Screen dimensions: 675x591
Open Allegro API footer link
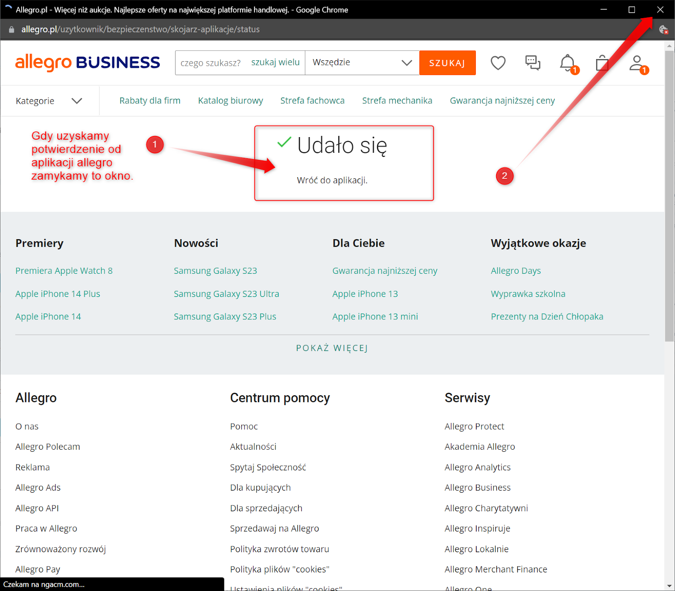click(x=37, y=508)
